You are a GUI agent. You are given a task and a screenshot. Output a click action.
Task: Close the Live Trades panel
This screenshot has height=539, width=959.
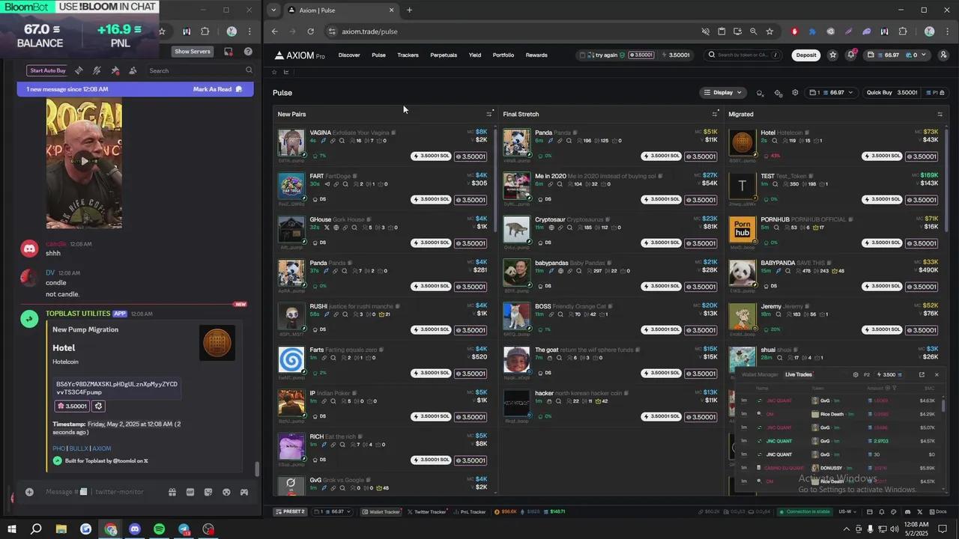[x=937, y=374]
